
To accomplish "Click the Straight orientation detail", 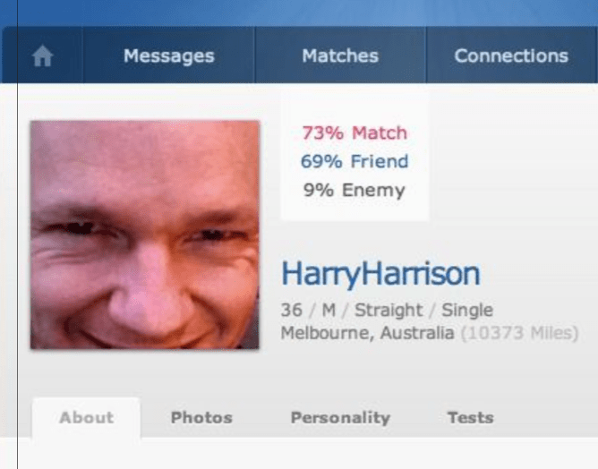I will [389, 310].
